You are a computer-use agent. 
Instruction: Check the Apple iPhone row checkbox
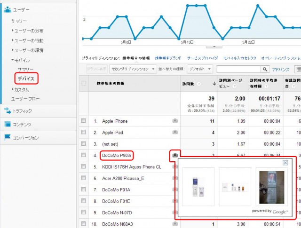pos(84,121)
